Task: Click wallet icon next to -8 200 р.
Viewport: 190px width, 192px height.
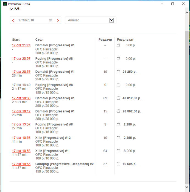Action: (118, 151)
